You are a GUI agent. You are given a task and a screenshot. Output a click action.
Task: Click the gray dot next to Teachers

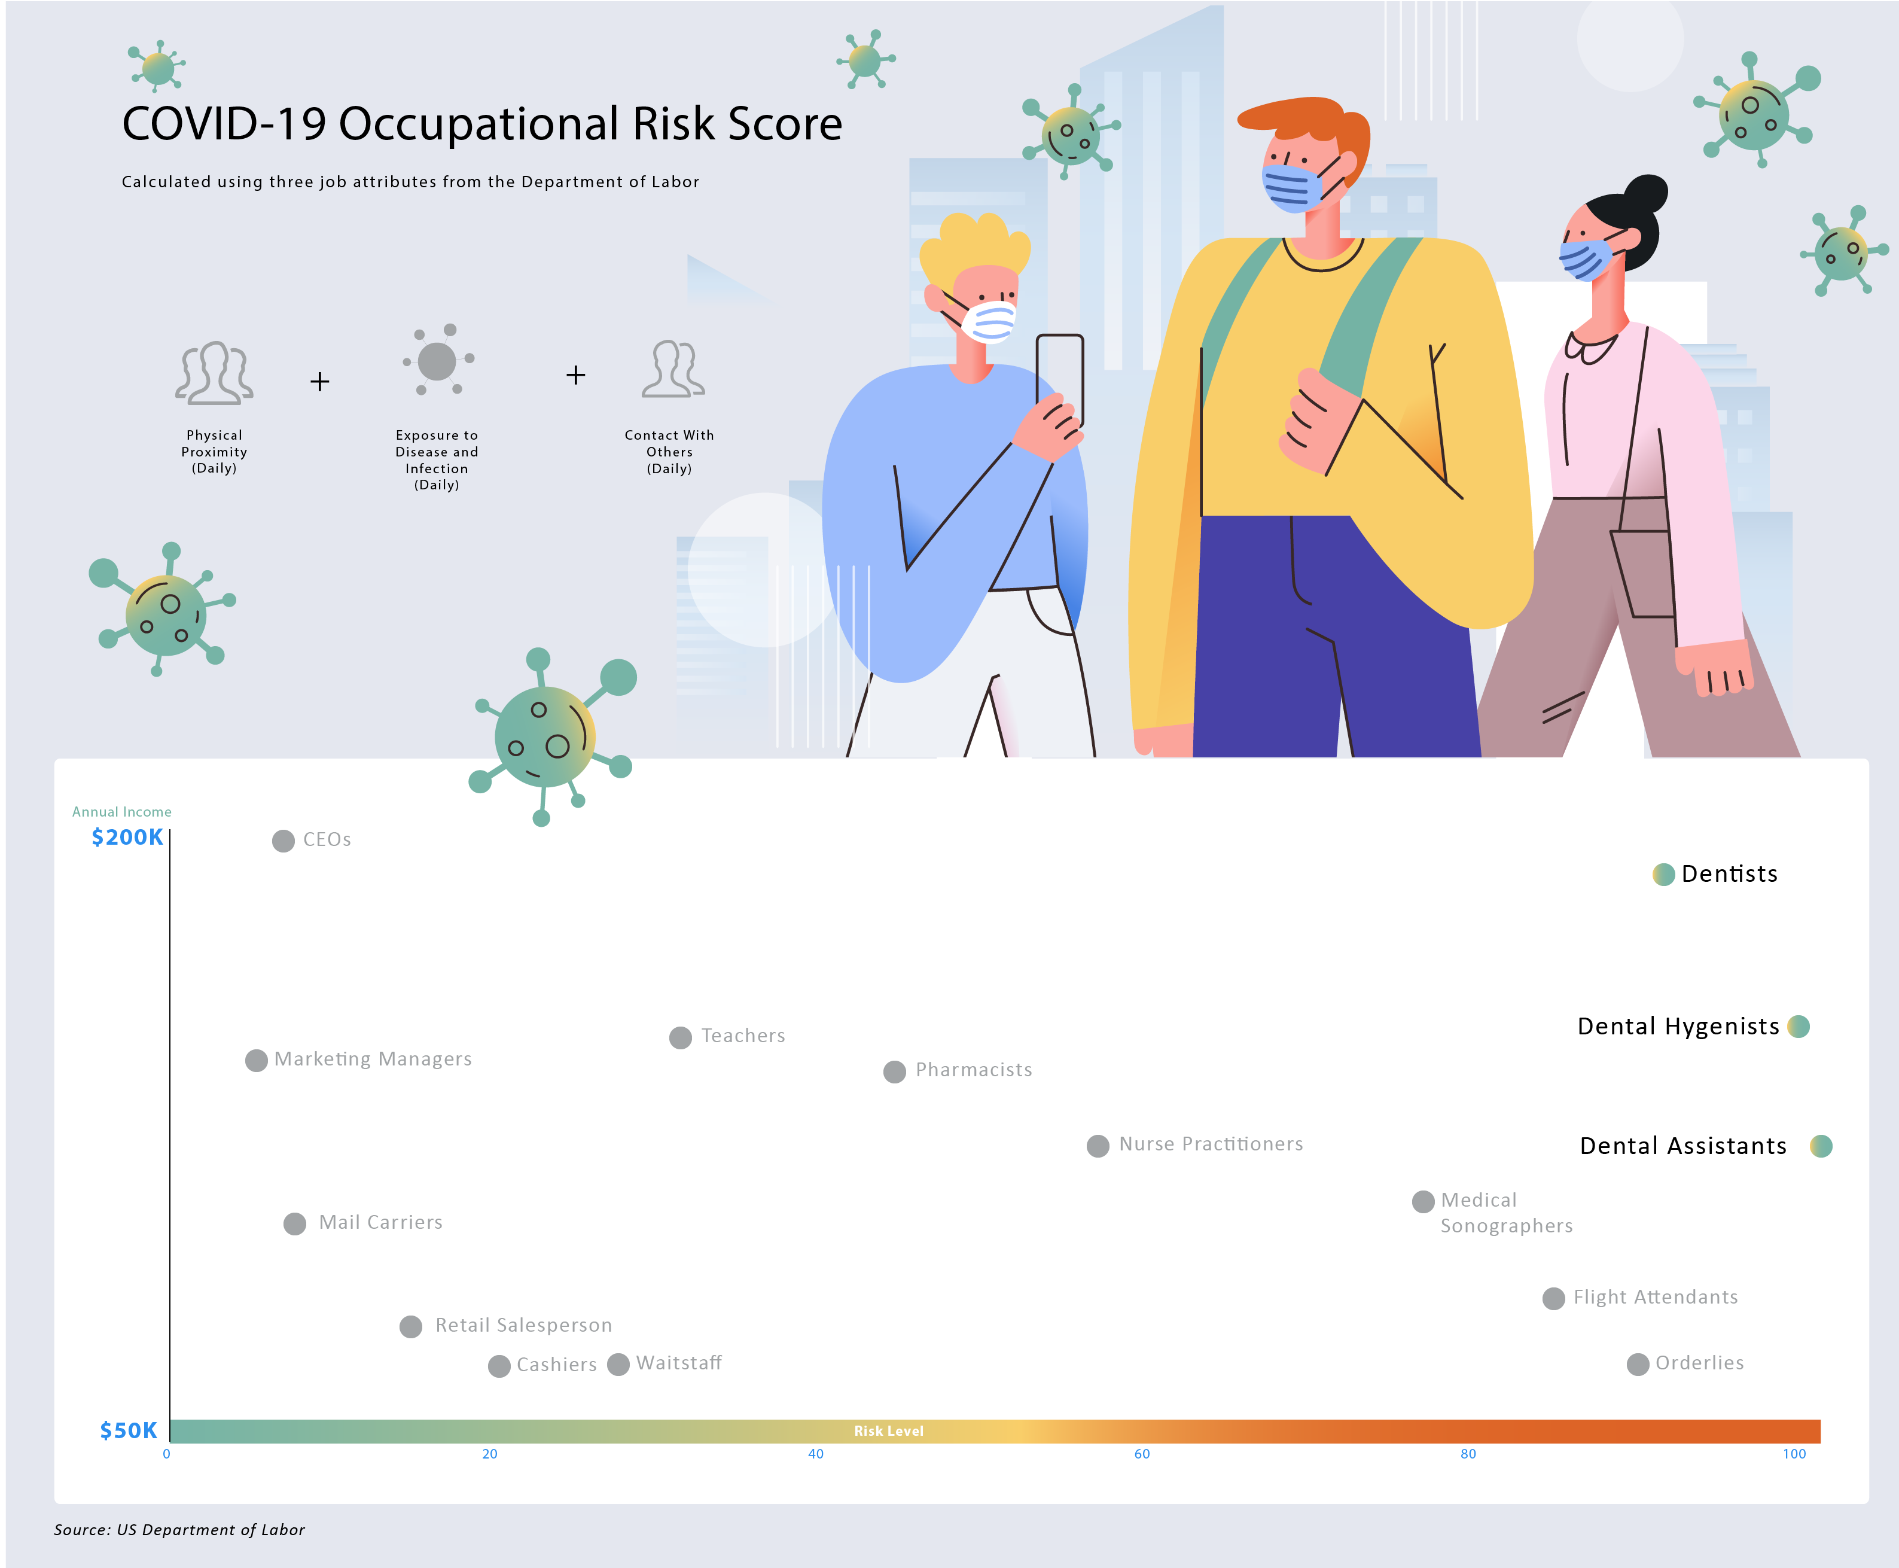pyautogui.click(x=681, y=1038)
